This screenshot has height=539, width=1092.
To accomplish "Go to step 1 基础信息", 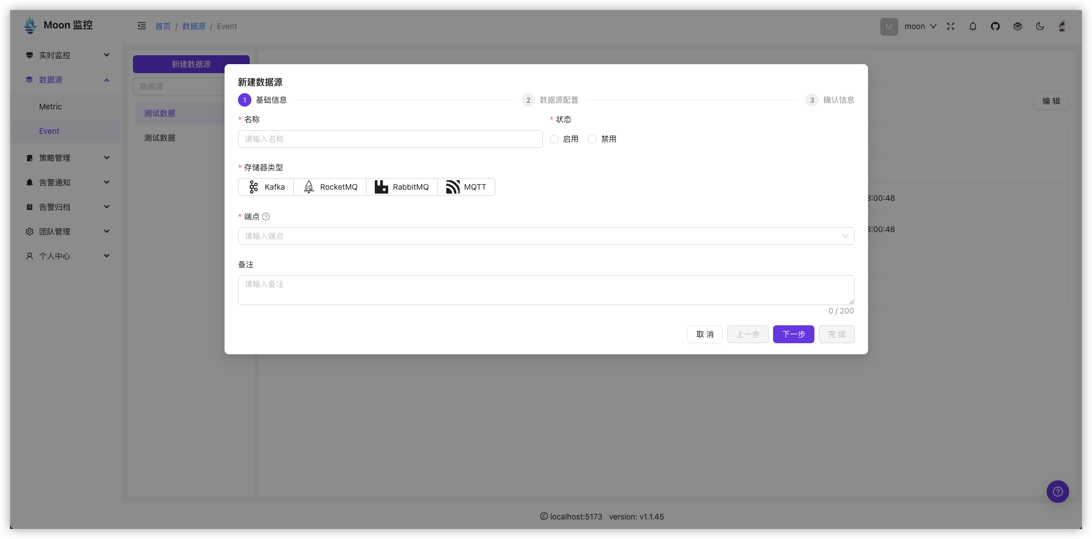I will coord(263,100).
